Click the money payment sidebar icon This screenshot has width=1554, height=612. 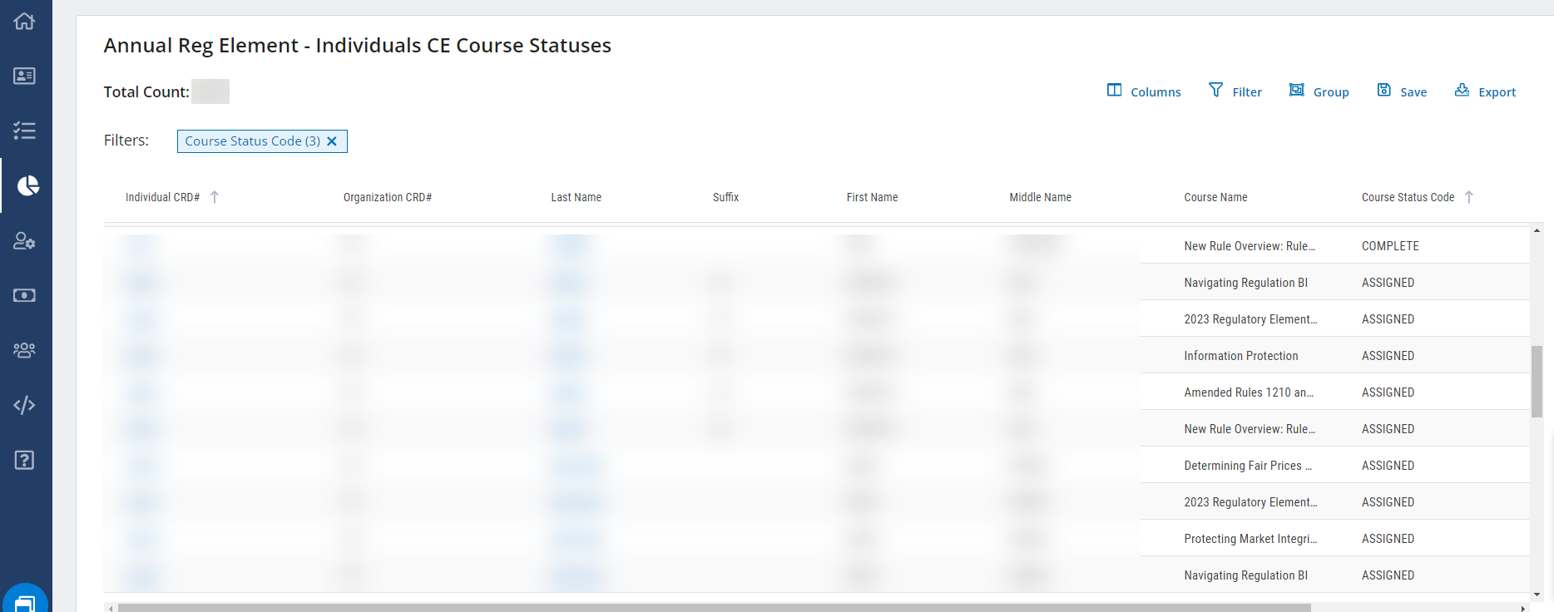point(24,295)
